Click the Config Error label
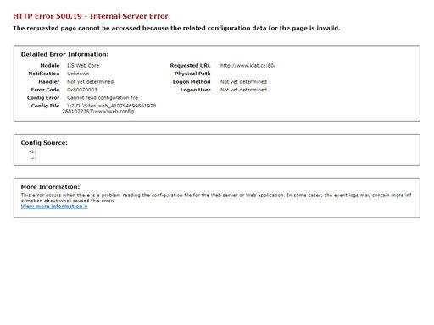 43,97
